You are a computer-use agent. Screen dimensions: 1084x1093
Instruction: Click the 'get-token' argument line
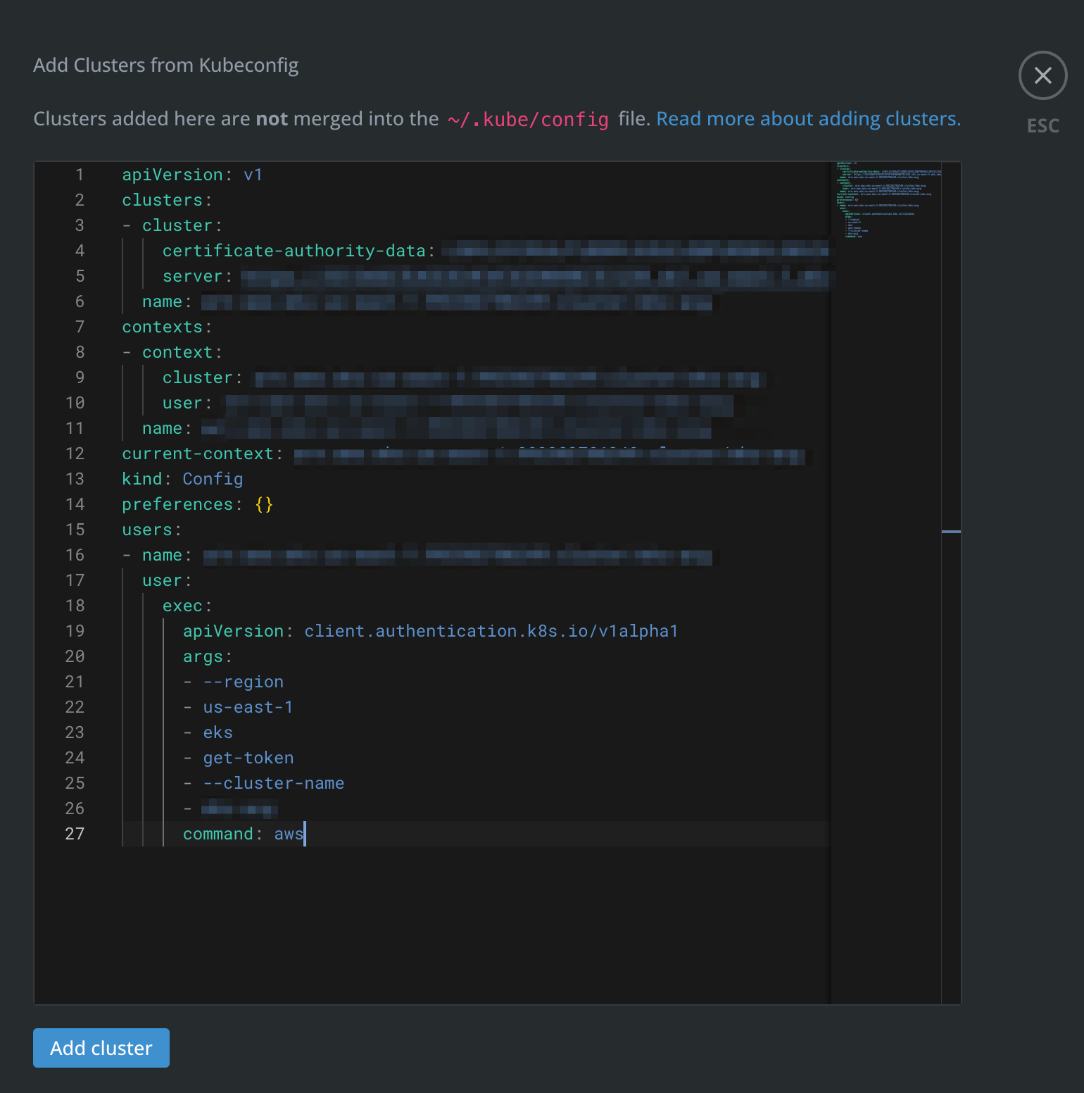tap(238, 758)
